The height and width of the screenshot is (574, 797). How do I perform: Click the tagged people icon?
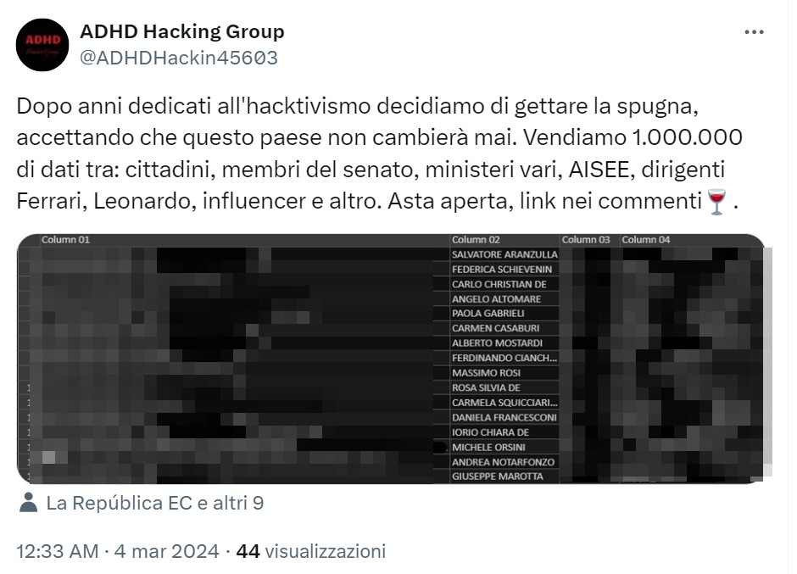[x=29, y=503]
